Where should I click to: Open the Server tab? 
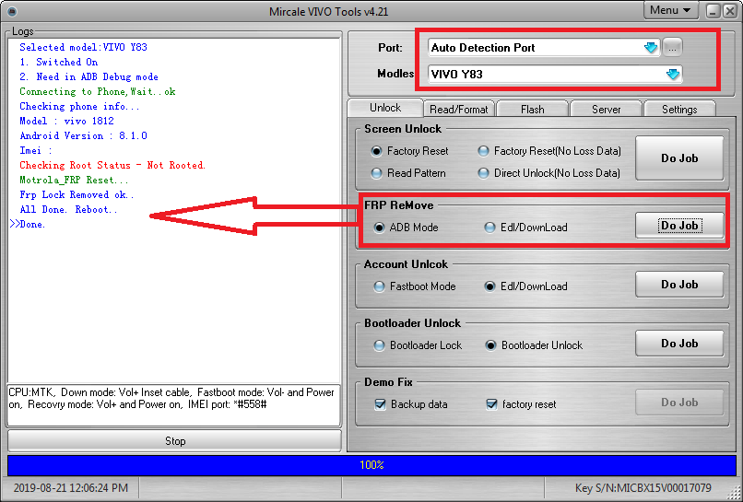click(606, 110)
